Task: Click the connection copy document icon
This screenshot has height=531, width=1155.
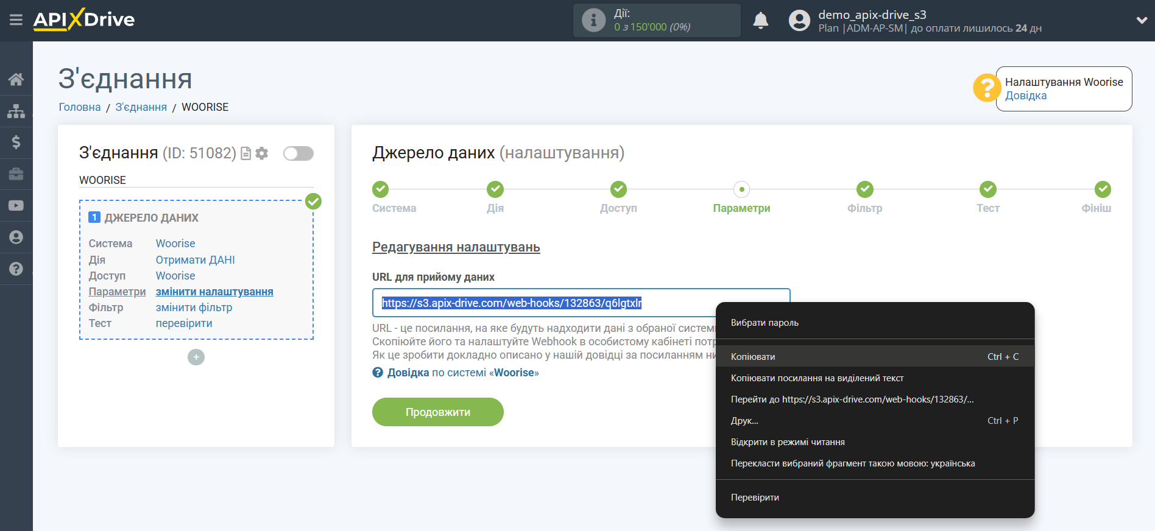Action: click(x=246, y=153)
